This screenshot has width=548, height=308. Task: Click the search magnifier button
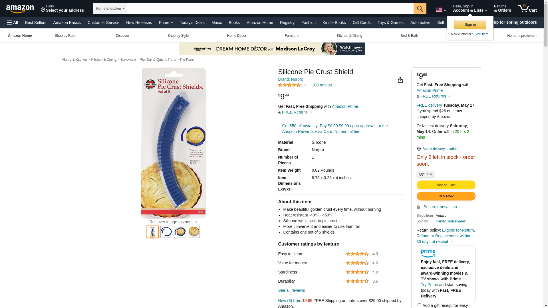click(420, 9)
